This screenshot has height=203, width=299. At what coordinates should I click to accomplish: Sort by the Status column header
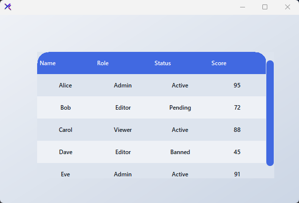pyautogui.click(x=180, y=63)
